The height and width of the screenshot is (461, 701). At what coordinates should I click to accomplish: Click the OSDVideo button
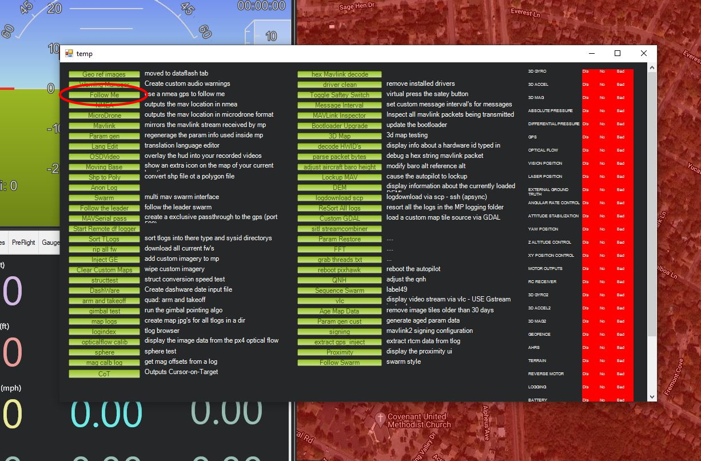click(104, 157)
